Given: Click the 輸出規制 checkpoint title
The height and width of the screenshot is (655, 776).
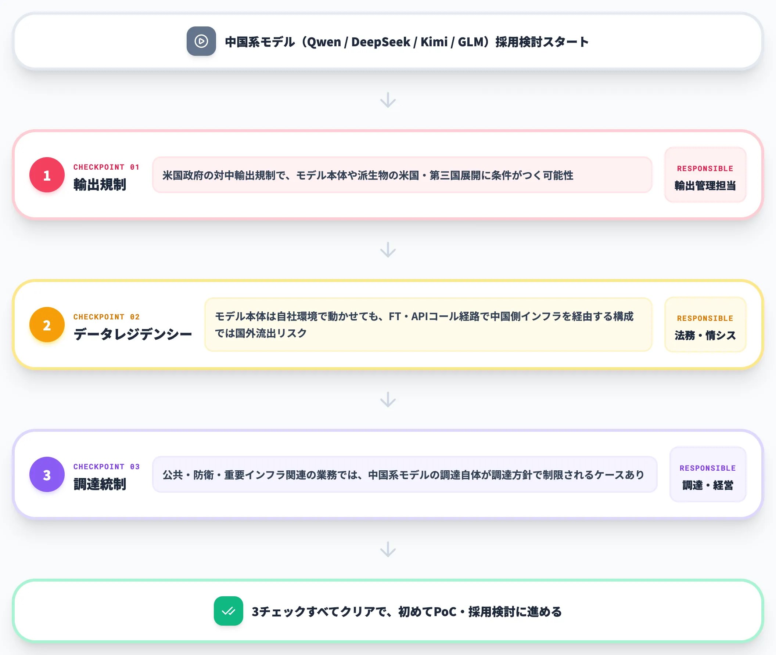Looking at the screenshot, I should [100, 185].
